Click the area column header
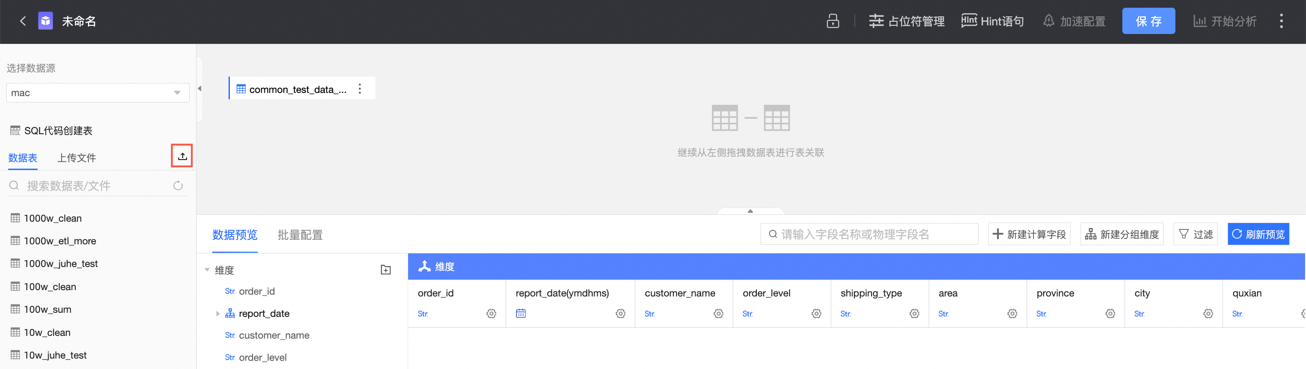This screenshot has width=1306, height=369. 948,293
